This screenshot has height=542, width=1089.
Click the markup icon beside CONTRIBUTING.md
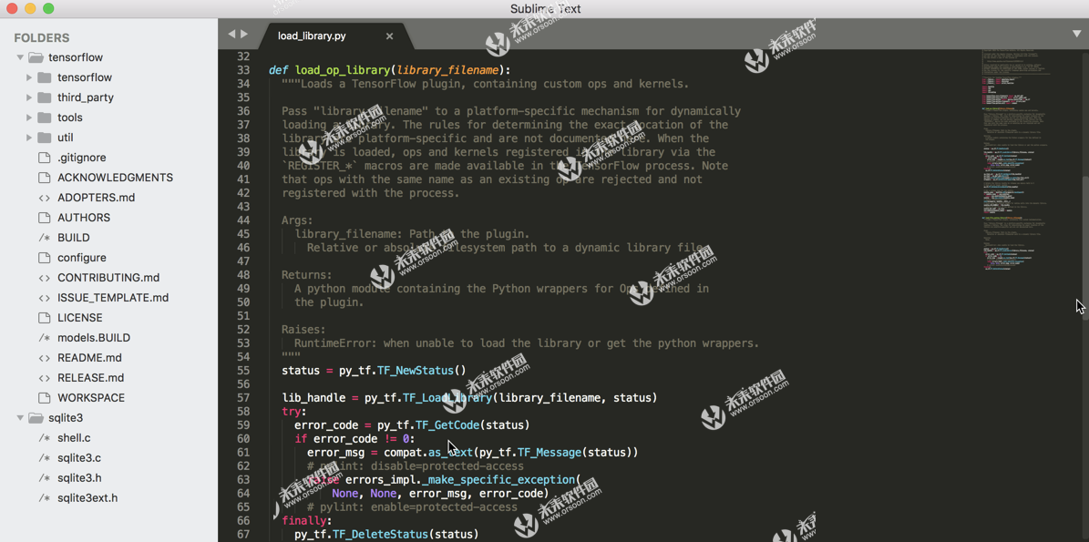(45, 278)
